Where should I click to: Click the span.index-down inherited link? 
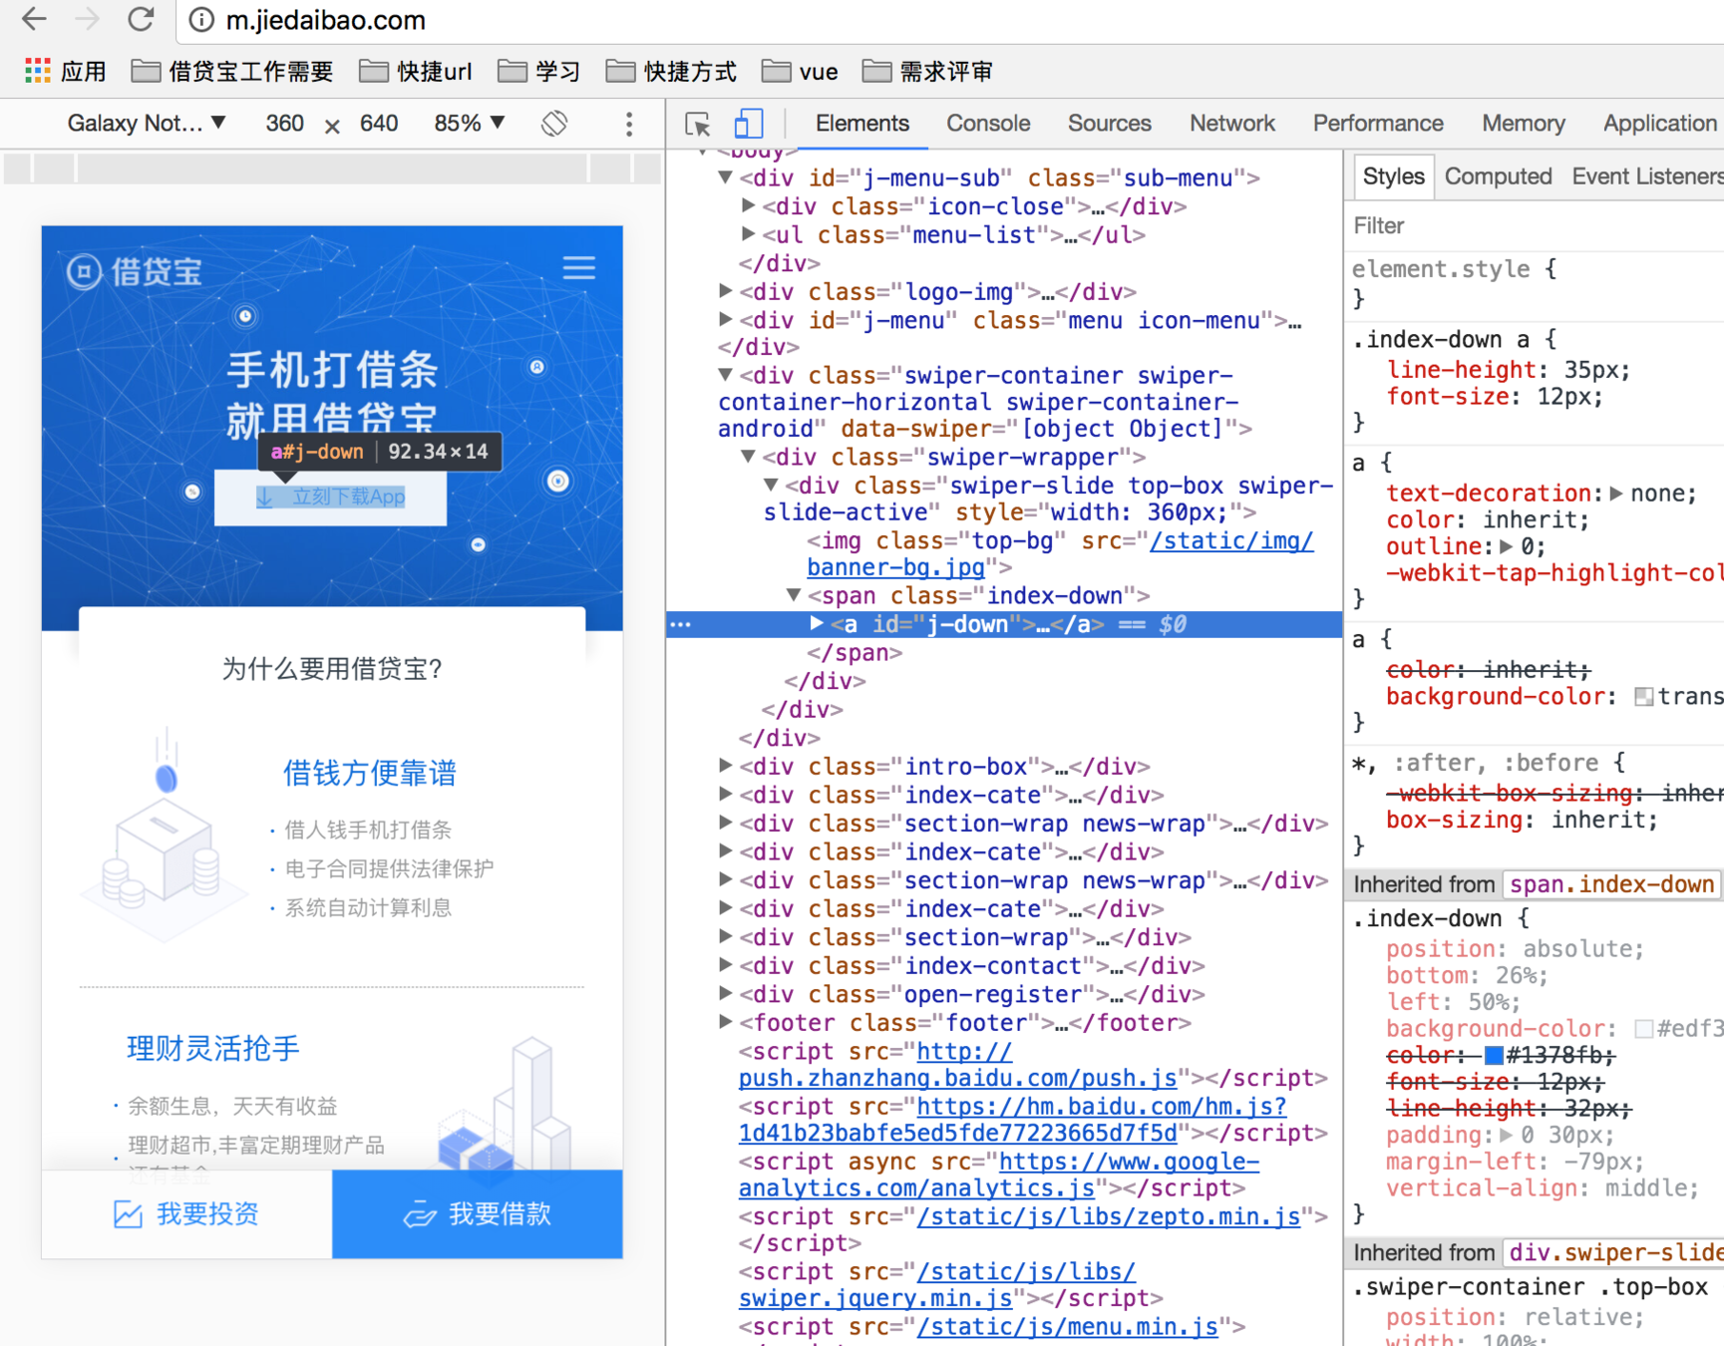tap(1611, 884)
